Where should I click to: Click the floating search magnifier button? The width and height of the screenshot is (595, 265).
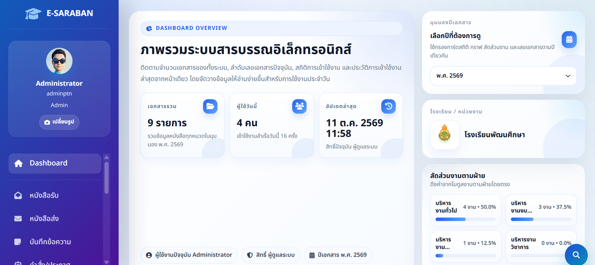(x=576, y=255)
